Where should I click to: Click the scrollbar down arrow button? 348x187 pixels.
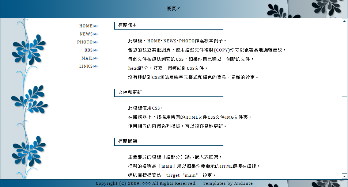[x=344, y=176]
